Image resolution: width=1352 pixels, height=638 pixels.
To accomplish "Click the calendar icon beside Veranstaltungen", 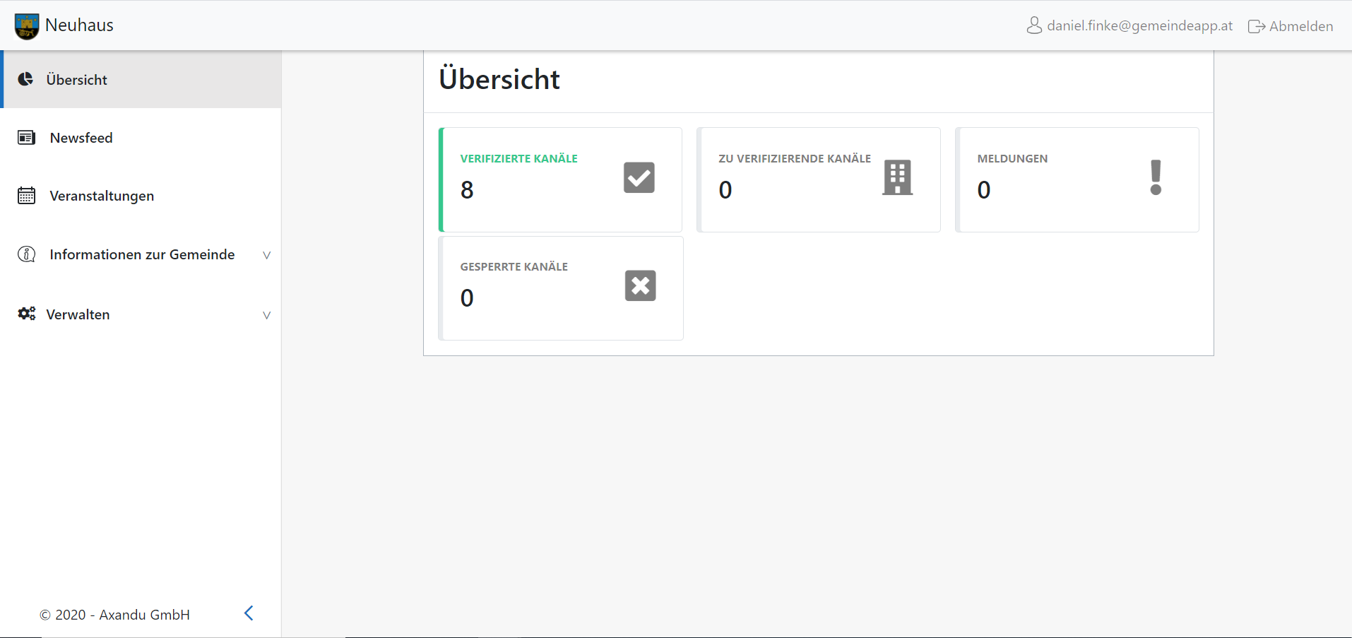I will tap(27, 196).
